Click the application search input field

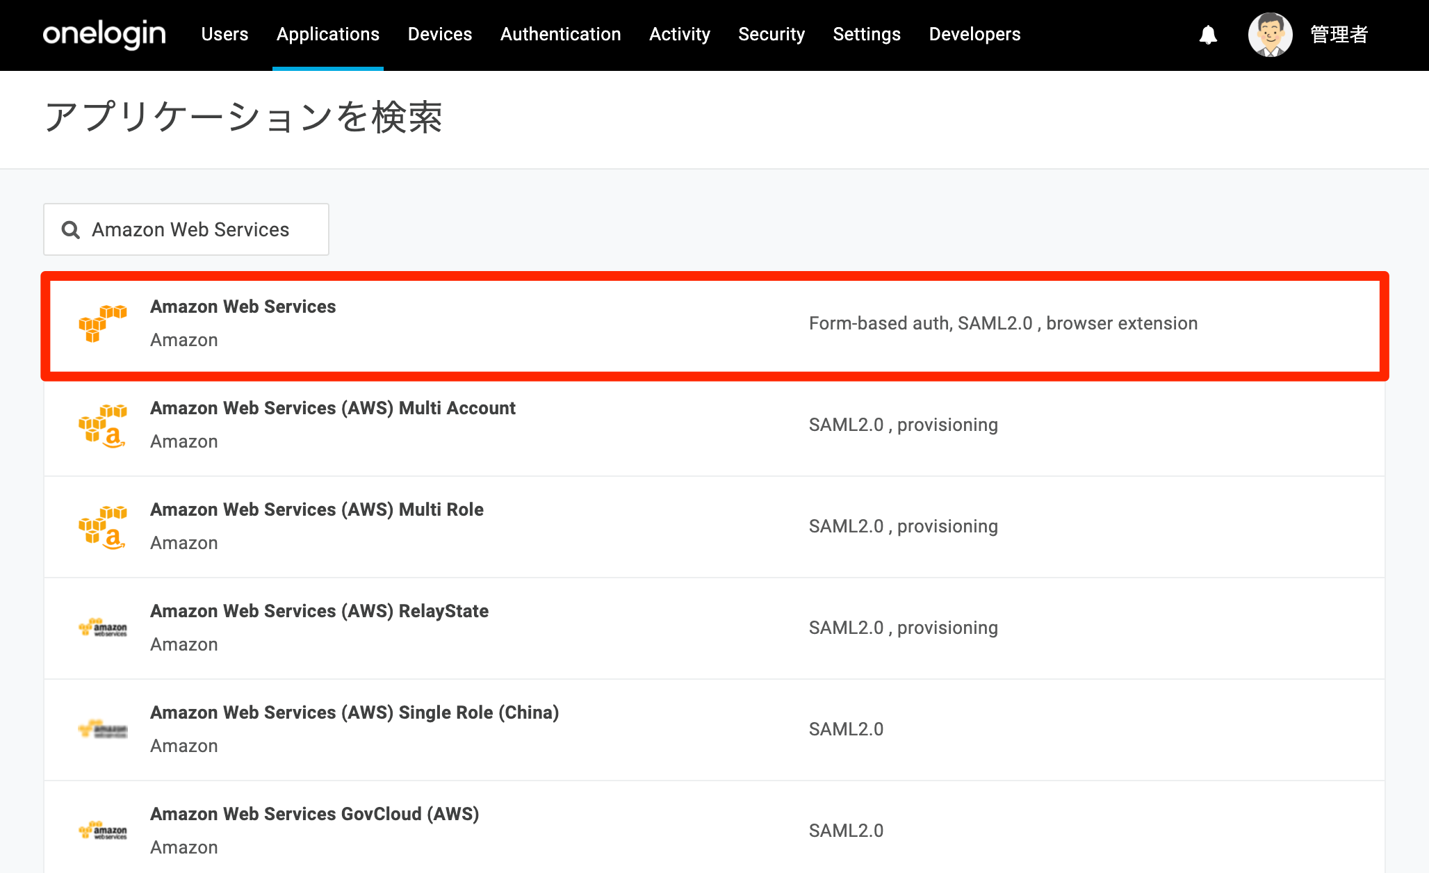(x=186, y=229)
